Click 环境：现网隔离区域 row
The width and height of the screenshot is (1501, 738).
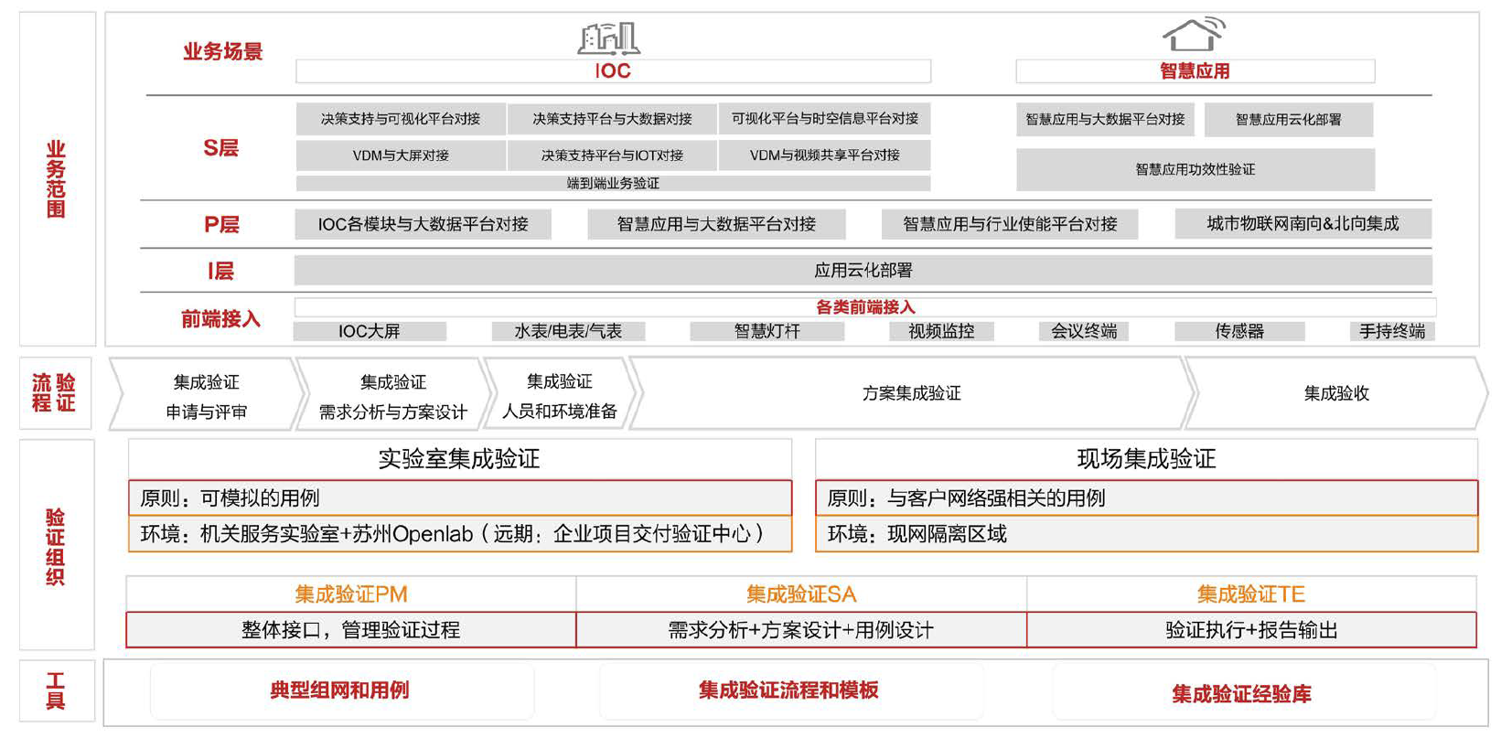click(x=1146, y=534)
